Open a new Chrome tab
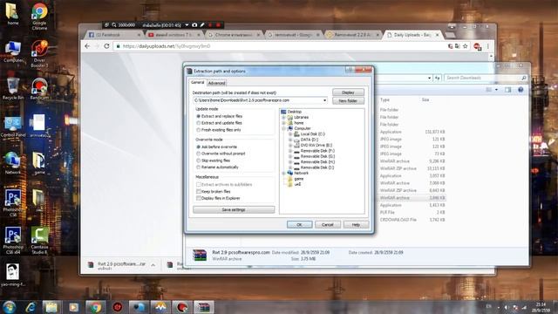This screenshot has height=314, width=558. tap(450, 35)
